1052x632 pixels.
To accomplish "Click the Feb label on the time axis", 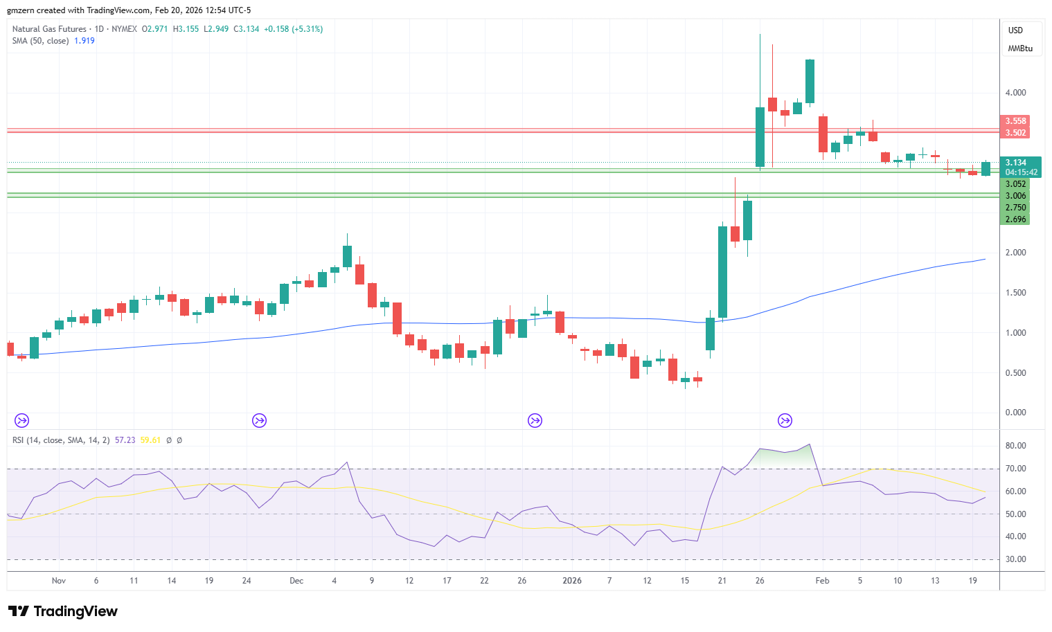I will pyautogui.click(x=822, y=581).
